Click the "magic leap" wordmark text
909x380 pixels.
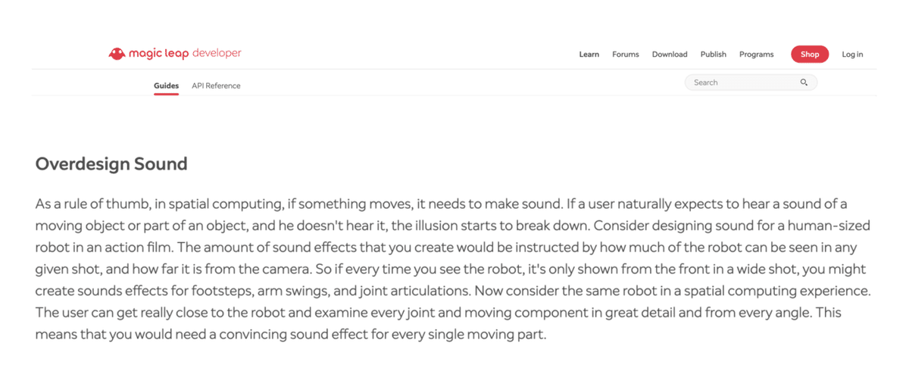pyautogui.click(x=158, y=54)
